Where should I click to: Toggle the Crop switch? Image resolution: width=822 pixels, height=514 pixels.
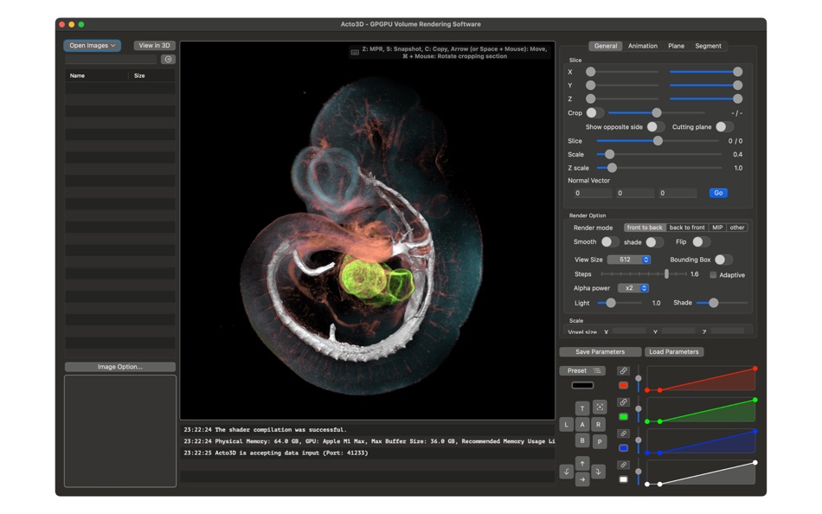594,112
